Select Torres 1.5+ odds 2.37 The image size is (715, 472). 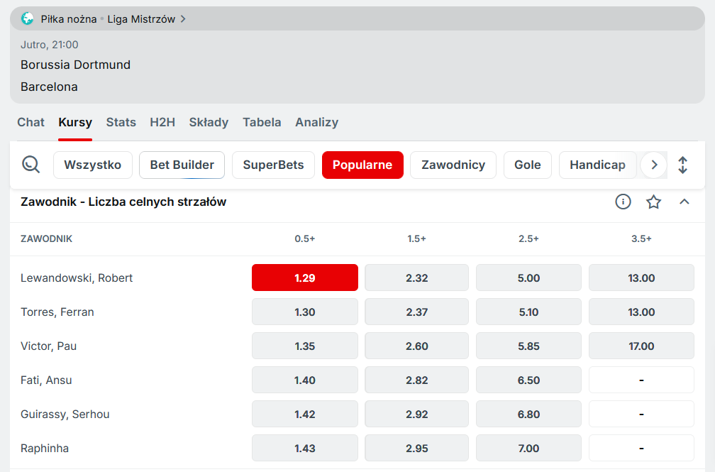click(417, 312)
